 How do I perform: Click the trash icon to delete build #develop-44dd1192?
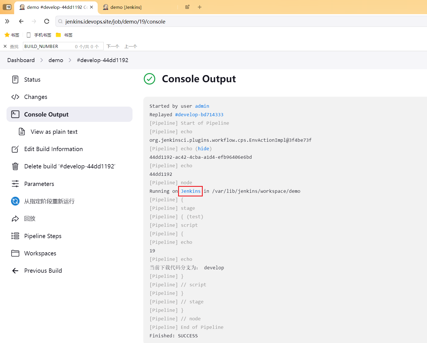point(15,166)
